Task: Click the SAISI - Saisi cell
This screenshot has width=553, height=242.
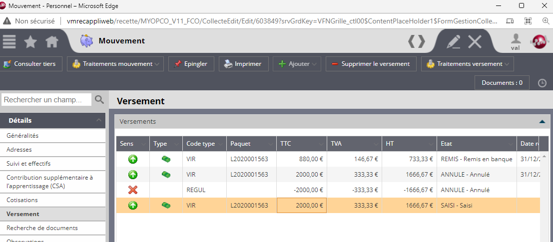Action: tap(477, 205)
